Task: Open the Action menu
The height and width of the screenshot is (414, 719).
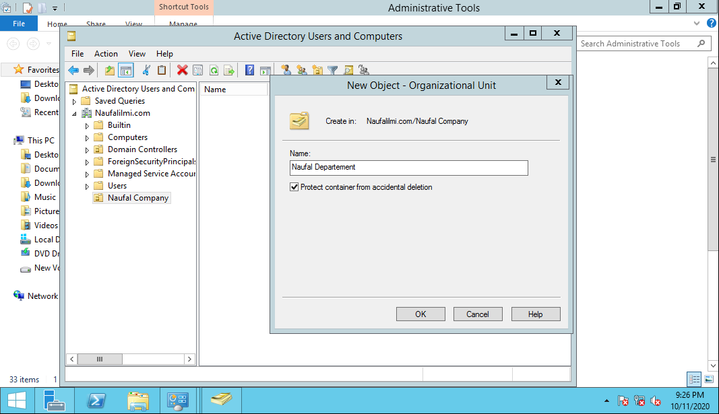Action: tap(106, 54)
